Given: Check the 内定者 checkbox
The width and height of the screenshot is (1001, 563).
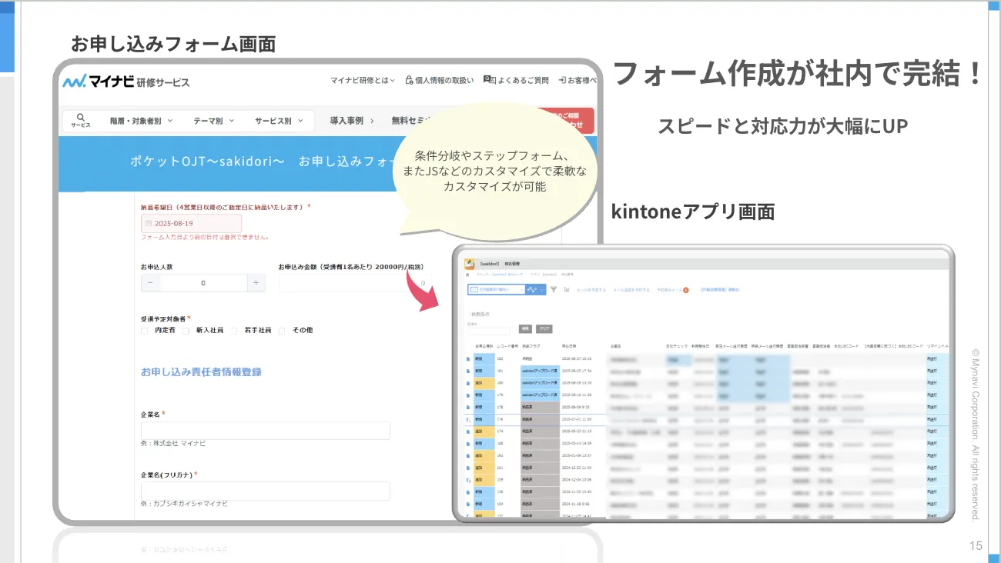Looking at the screenshot, I should pos(145,331).
